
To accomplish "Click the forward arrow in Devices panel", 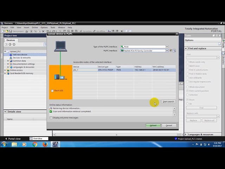I will (x=14, y=44).
